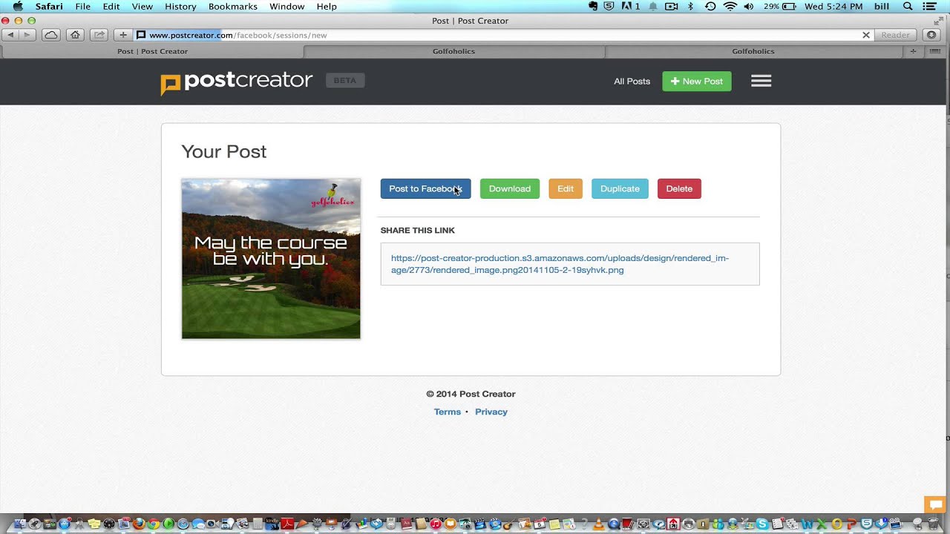
Task: Click the Duplicate button
Action: (620, 188)
